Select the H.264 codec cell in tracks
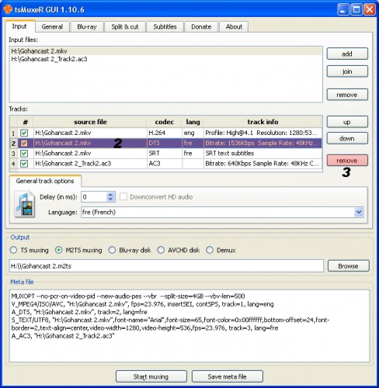 (x=165, y=133)
